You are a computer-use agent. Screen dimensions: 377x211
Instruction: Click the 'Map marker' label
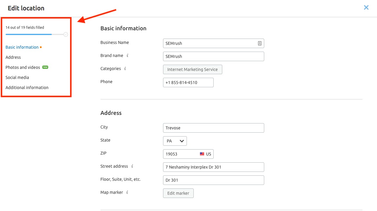coord(112,192)
